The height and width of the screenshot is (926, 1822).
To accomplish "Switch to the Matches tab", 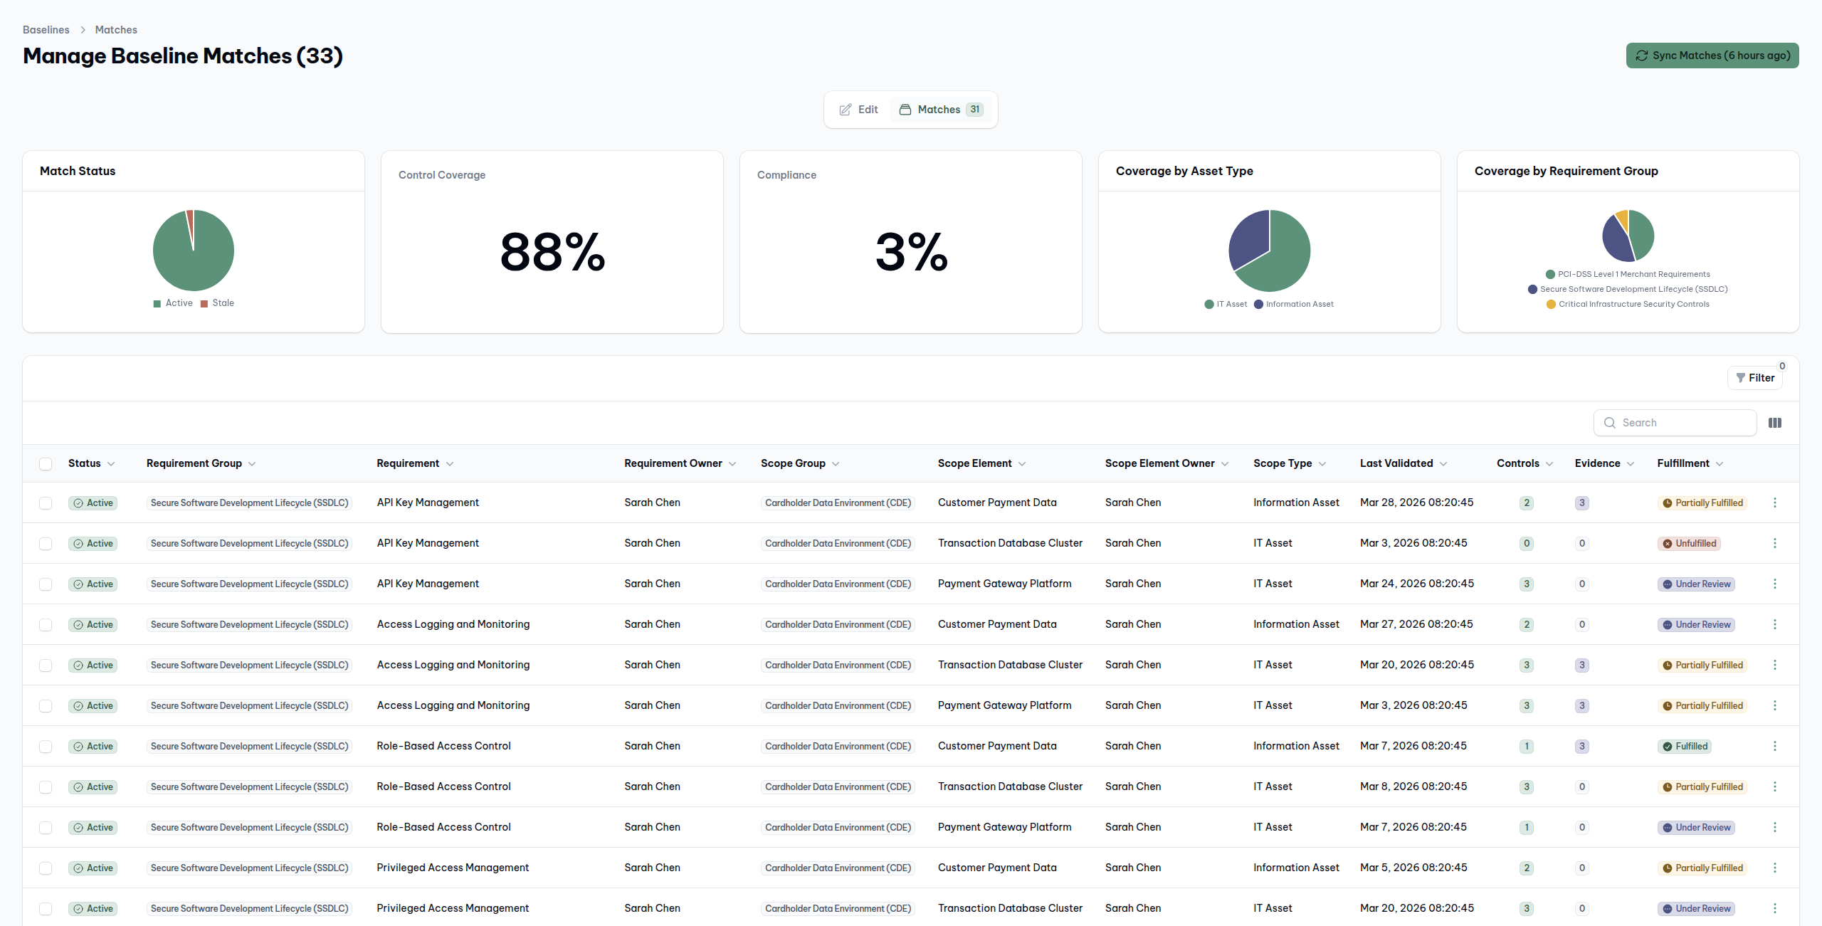I will click(940, 110).
